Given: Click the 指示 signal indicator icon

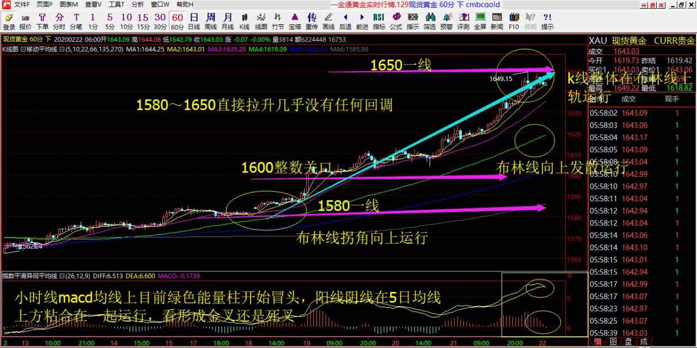Looking at the screenshot, I should pos(413,21).
